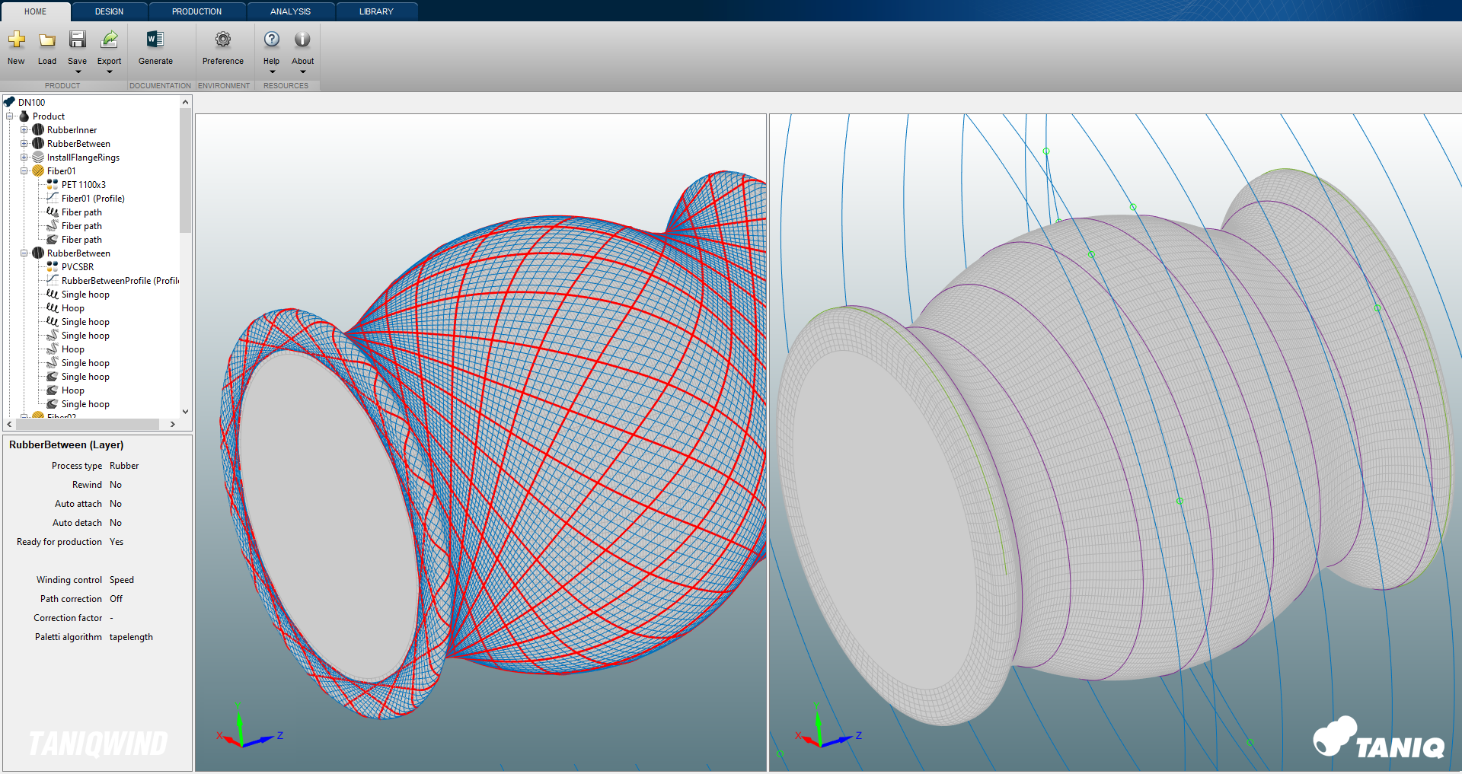Collapse the Product tree node
Screen dimensions: 1462x774
(x=10, y=116)
